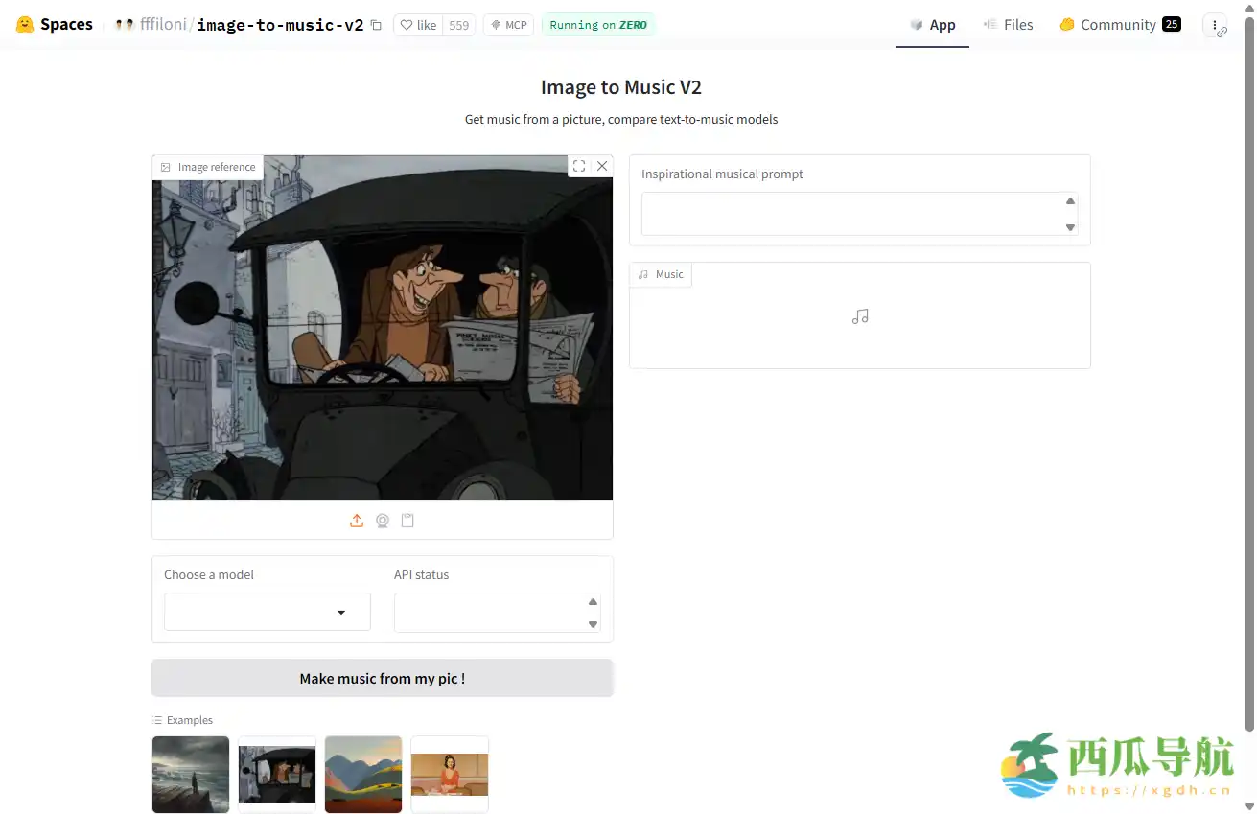Click the API status text field
Screen dimensions: 1257x814
point(489,613)
